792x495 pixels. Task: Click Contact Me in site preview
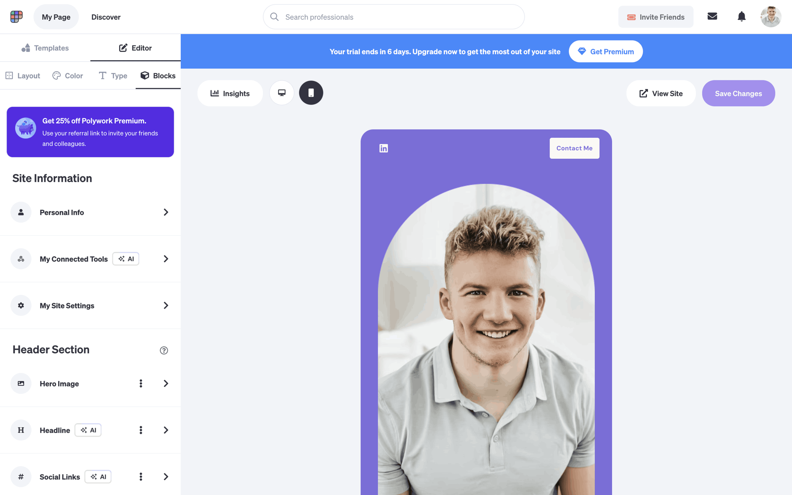coord(574,148)
